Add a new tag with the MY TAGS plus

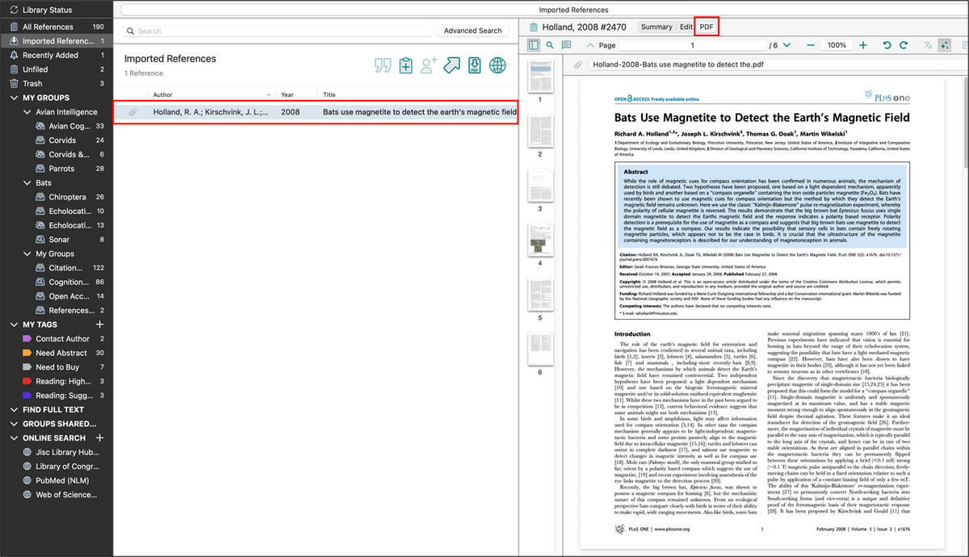point(100,325)
